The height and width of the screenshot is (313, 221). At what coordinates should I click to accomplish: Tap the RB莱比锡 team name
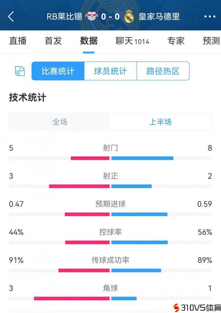[65, 16]
